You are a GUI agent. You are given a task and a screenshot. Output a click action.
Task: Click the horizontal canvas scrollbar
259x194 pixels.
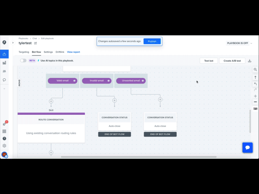pos(139,157)
